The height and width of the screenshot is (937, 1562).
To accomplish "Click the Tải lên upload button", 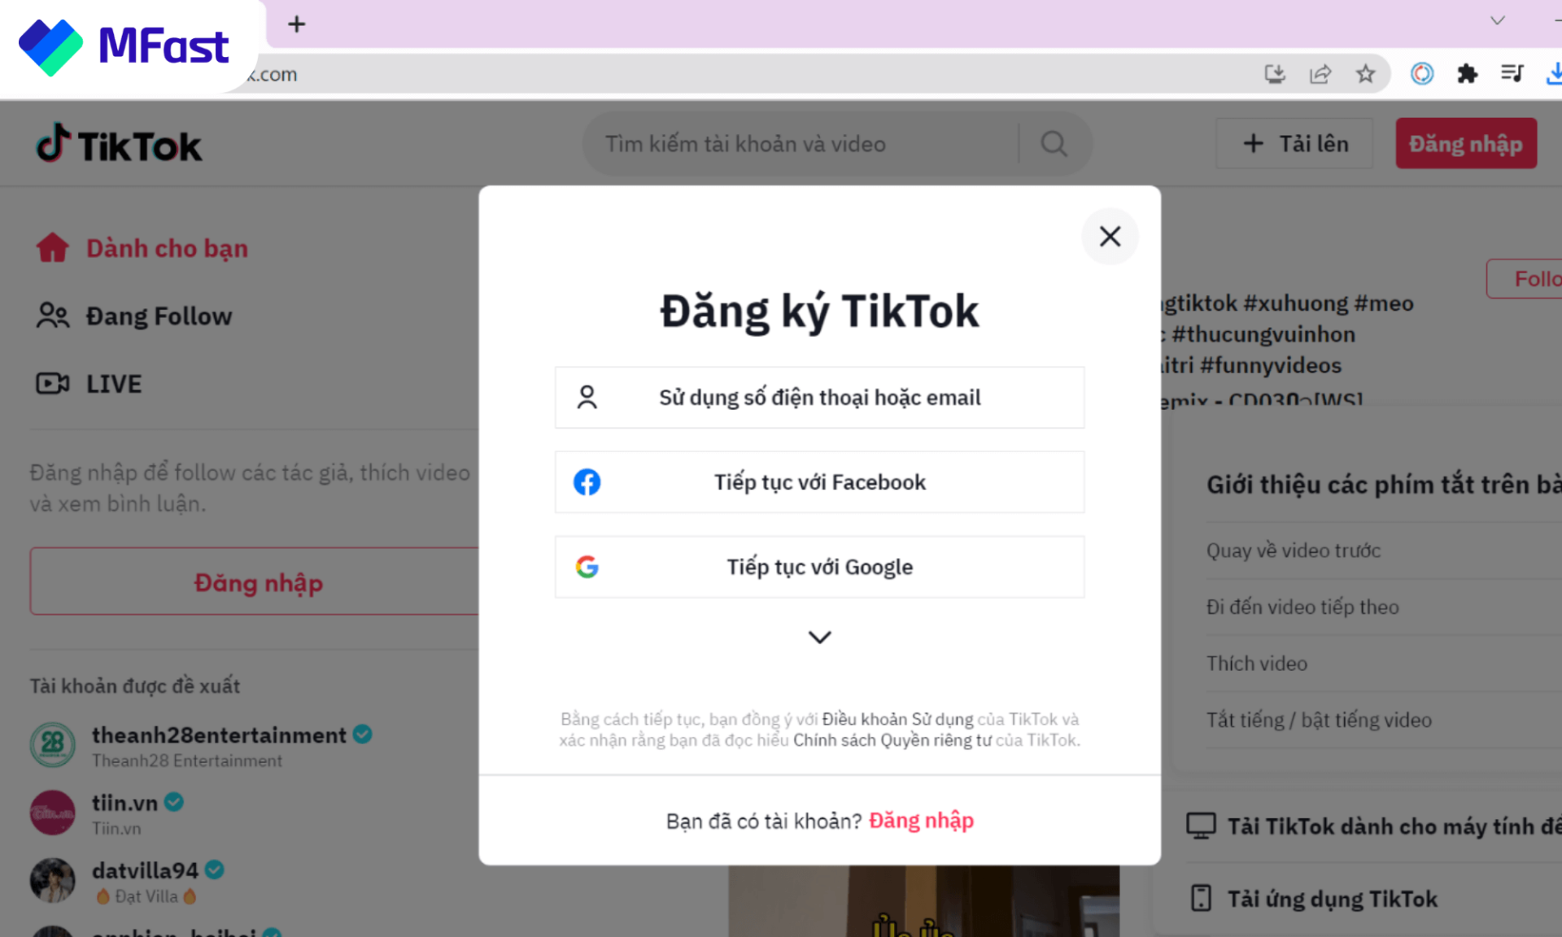I will (x=1294, y=144).
